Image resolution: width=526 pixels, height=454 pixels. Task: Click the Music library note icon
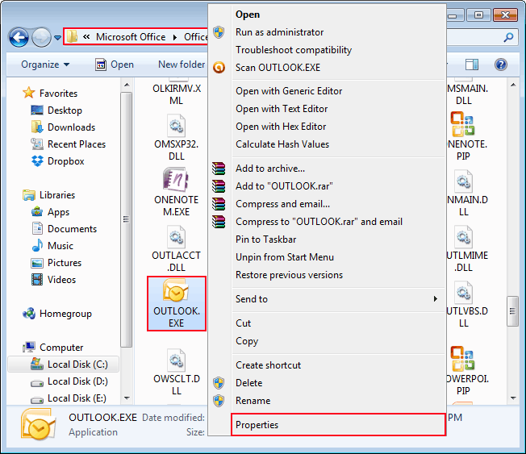pos(37,245)
